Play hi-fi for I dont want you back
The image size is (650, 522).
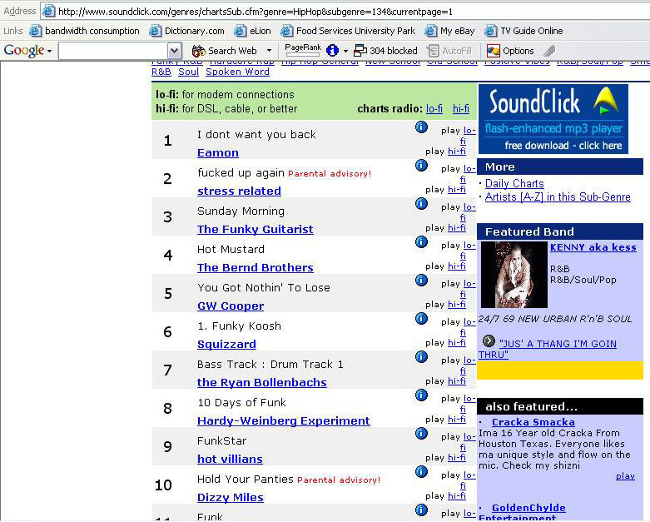(457, 151)
